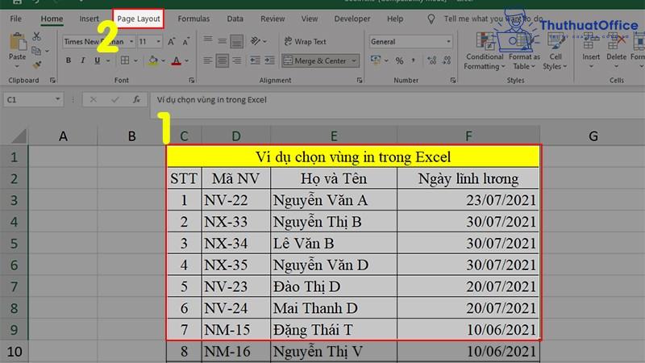Center text horizontally
Viewport: 645px width, 363px height.
point(223,60)
